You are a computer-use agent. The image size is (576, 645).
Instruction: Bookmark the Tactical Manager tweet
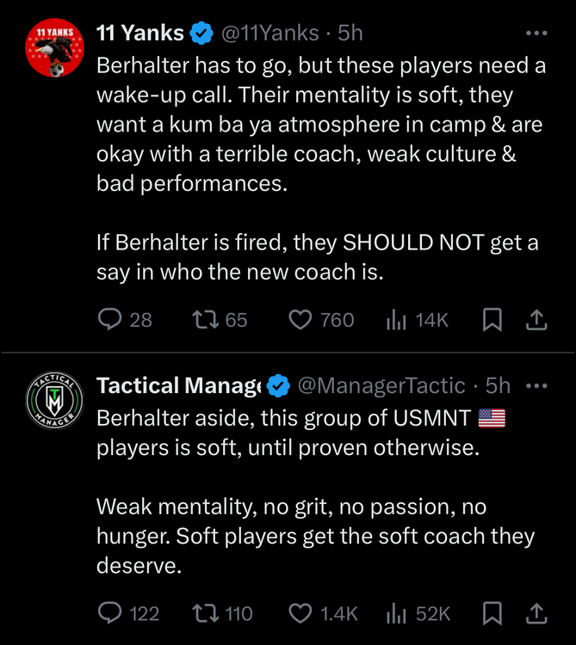tap(492, 613)
